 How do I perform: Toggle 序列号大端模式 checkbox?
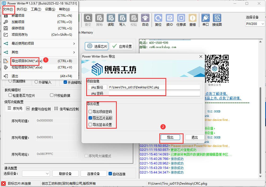tap(86, 156)
